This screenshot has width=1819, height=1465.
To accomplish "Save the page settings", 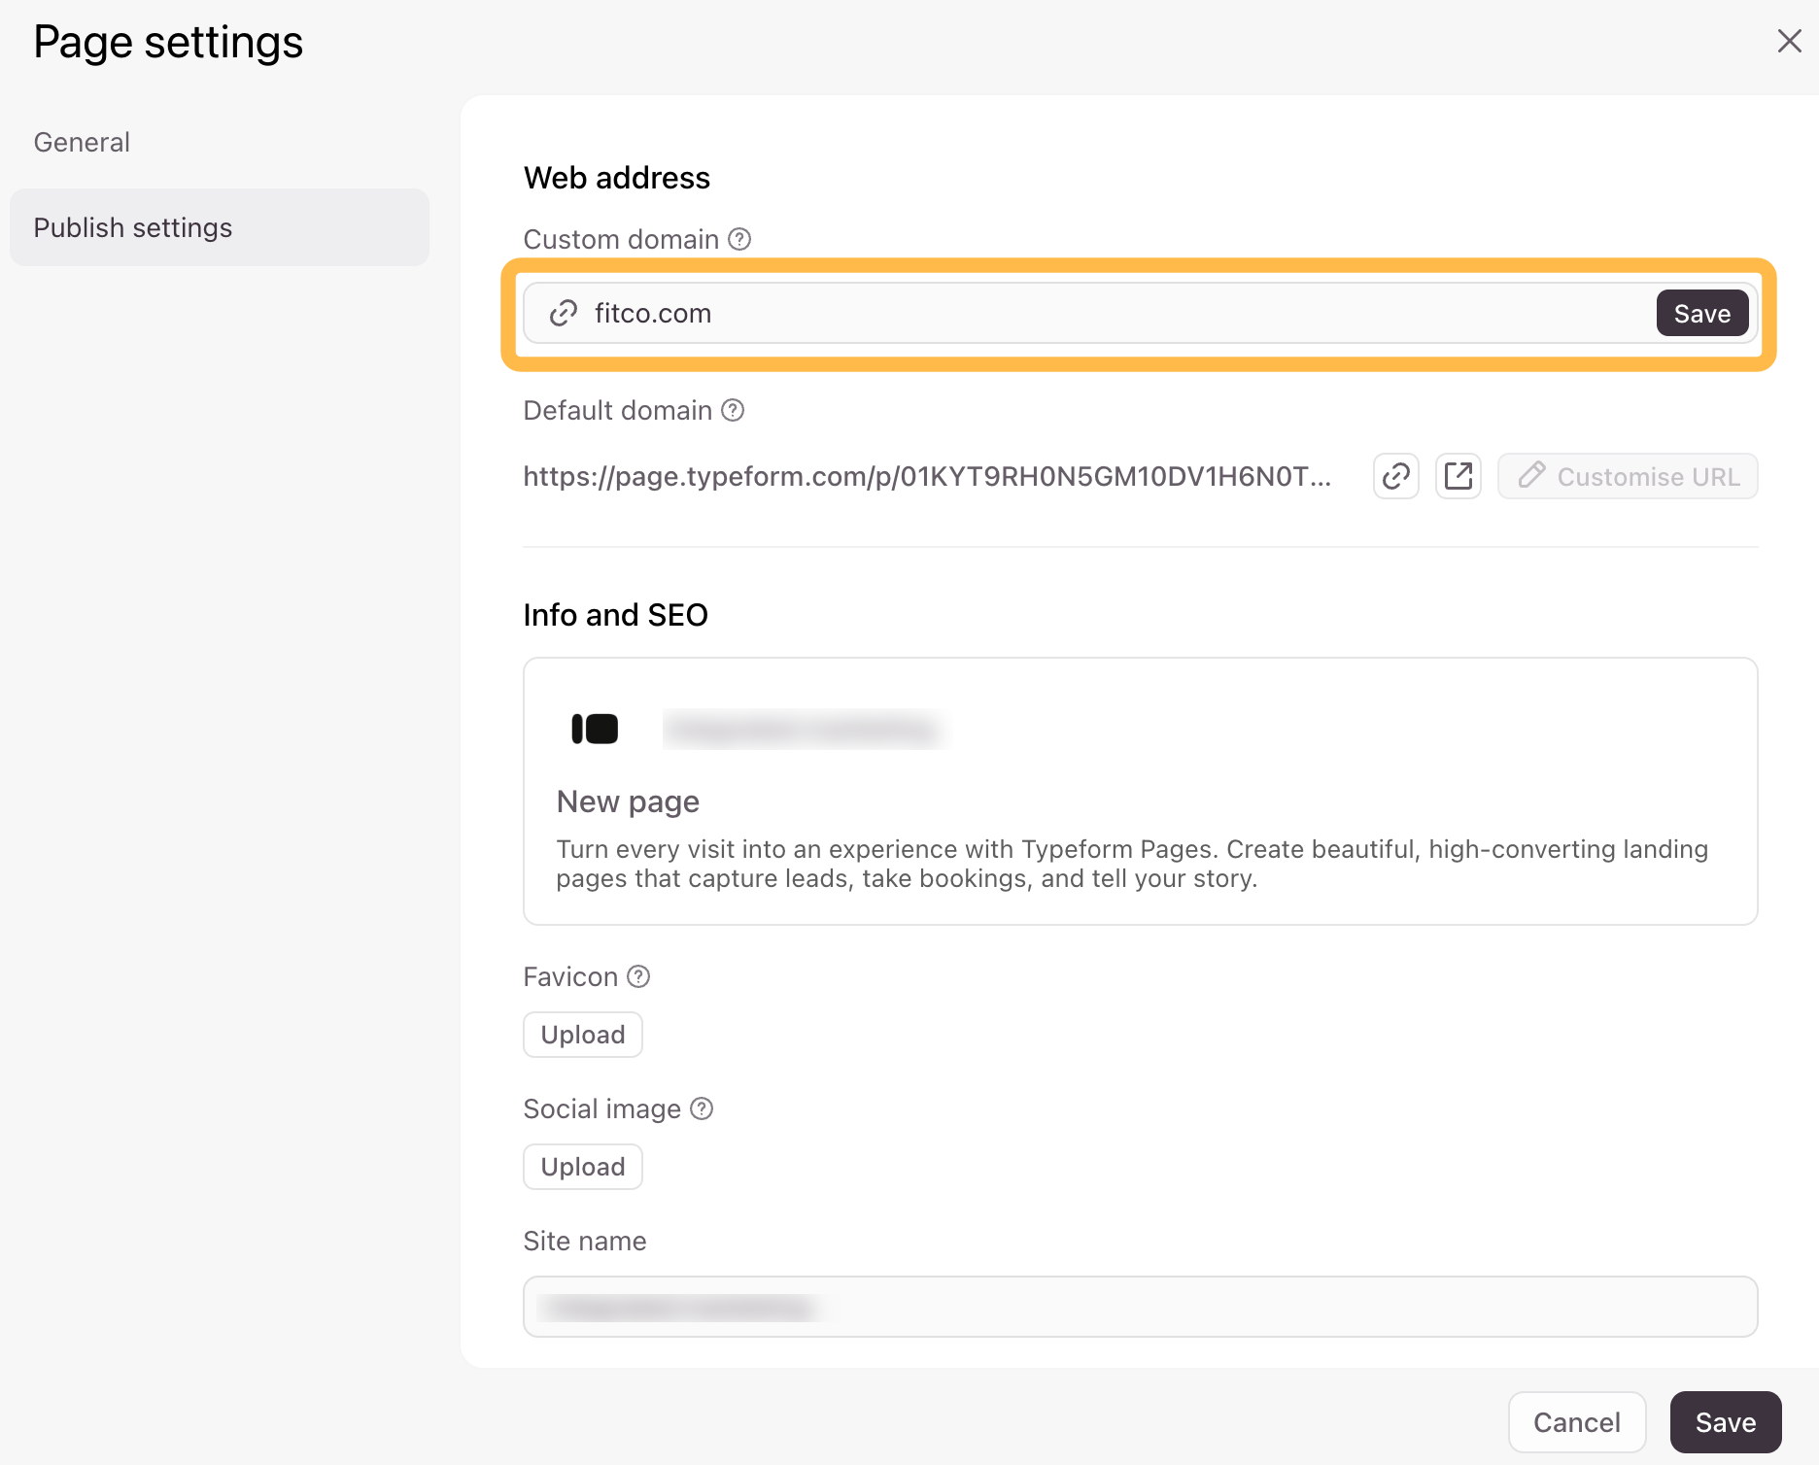I will point(1726,1422).
